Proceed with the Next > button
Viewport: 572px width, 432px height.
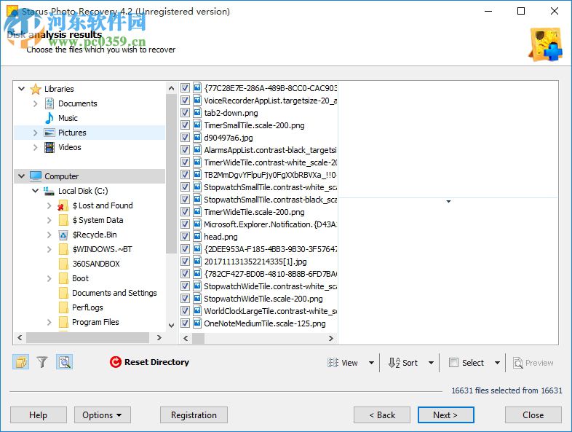click(446, 415)
